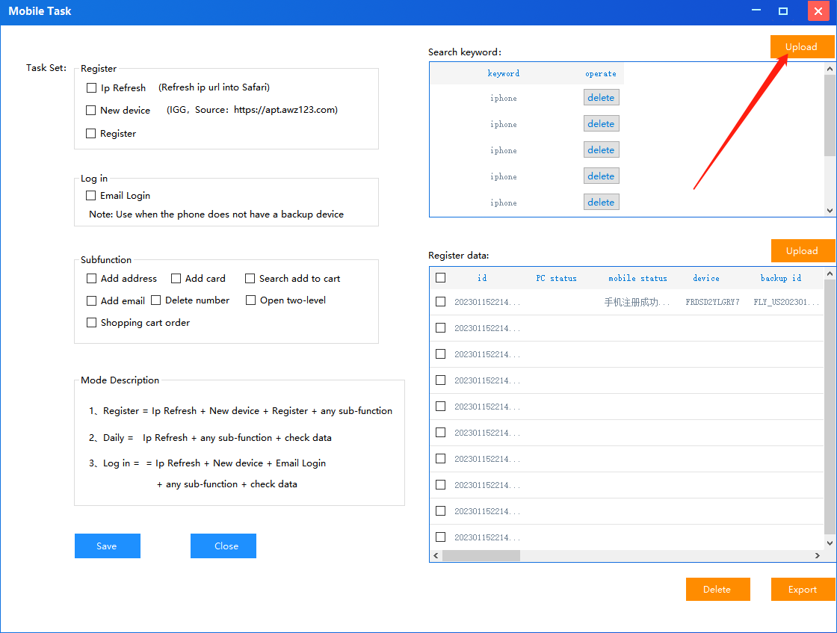
Task: Check the Delete number option
Action: pyautogui.click(x=156, y=300)
